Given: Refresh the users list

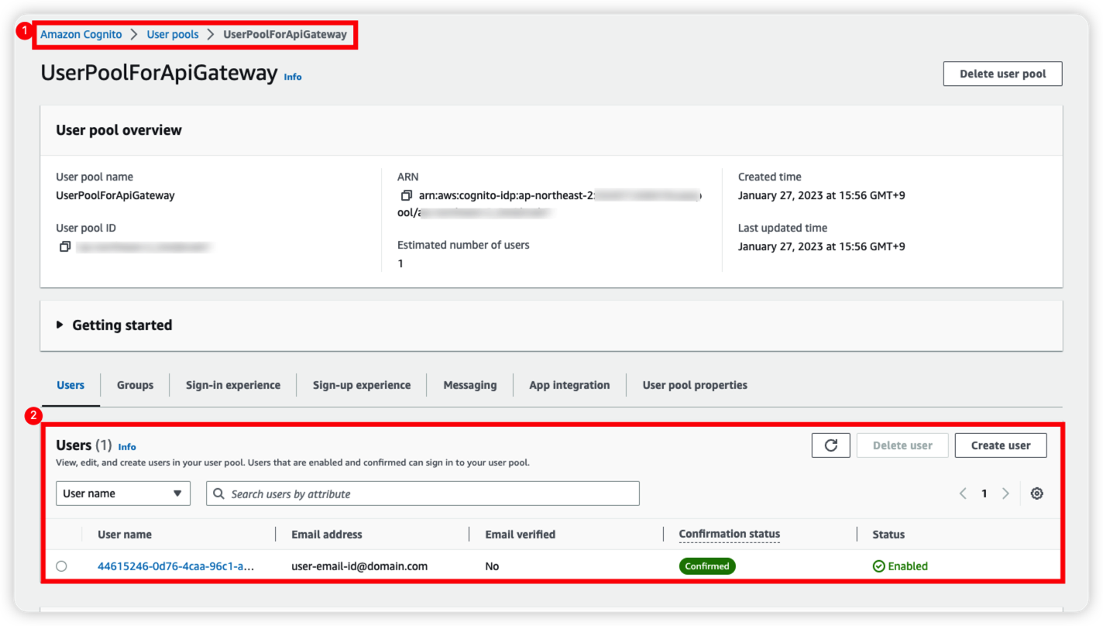Looking at the screenshot, I should point(831,445).
